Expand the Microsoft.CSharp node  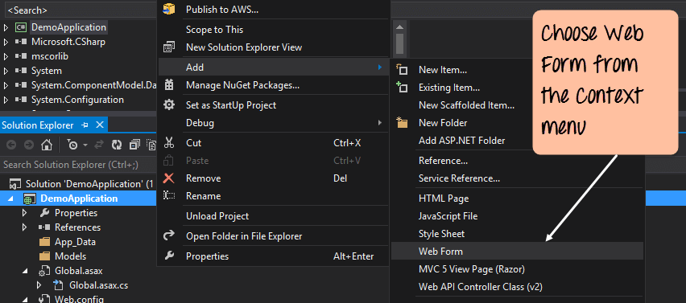pos(6,42)
